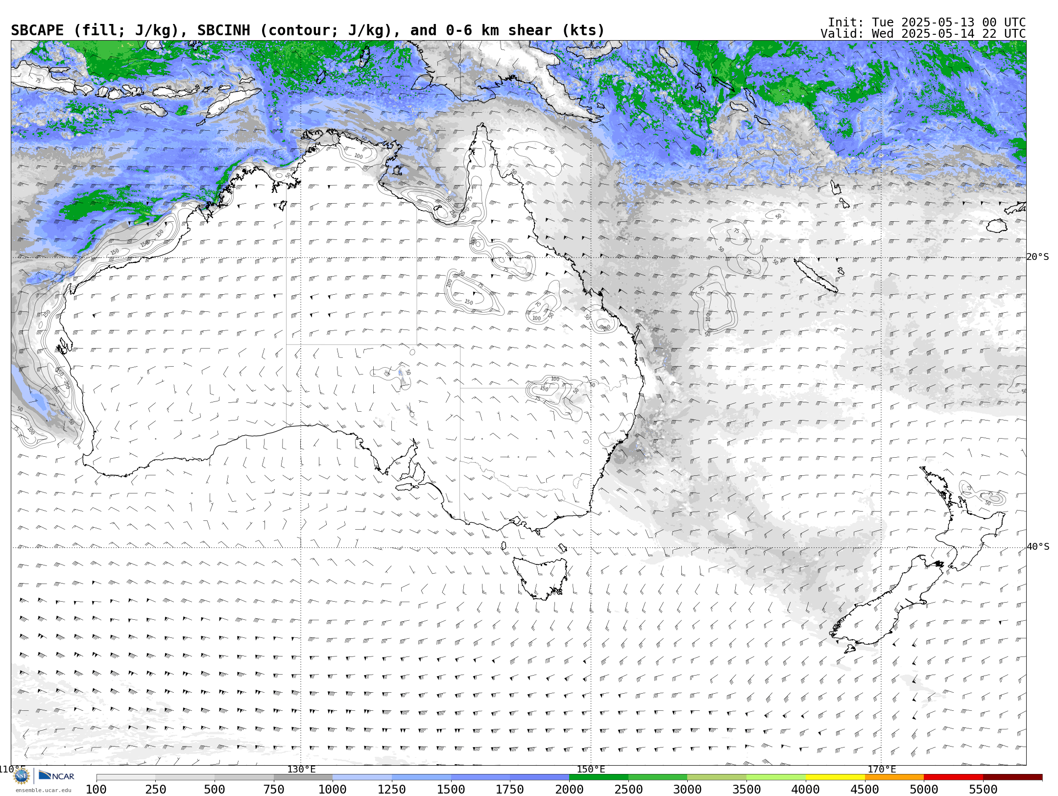This screenshot has width=1058, height=796.
Task: Click the 1750 colorbar label
Action: tap(510, 789)
